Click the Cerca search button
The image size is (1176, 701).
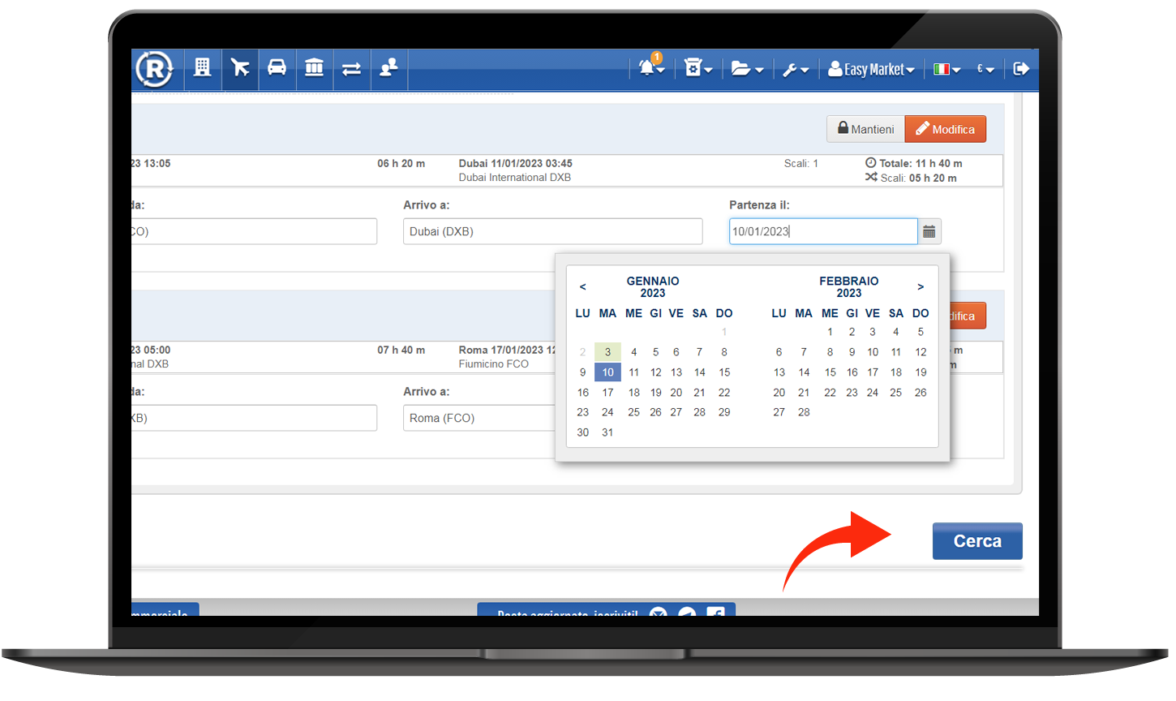tap(976, 541)
